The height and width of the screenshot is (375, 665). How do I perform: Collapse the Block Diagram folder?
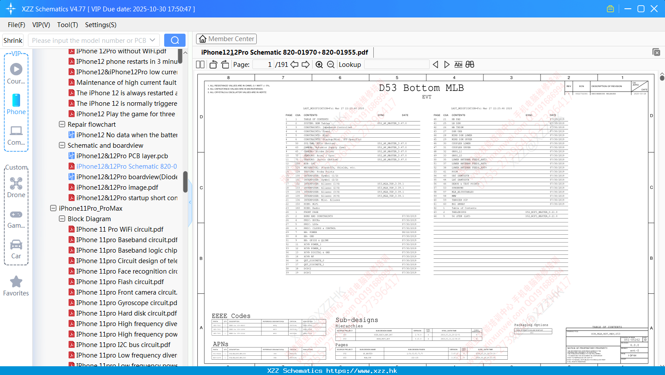[62, 219]
